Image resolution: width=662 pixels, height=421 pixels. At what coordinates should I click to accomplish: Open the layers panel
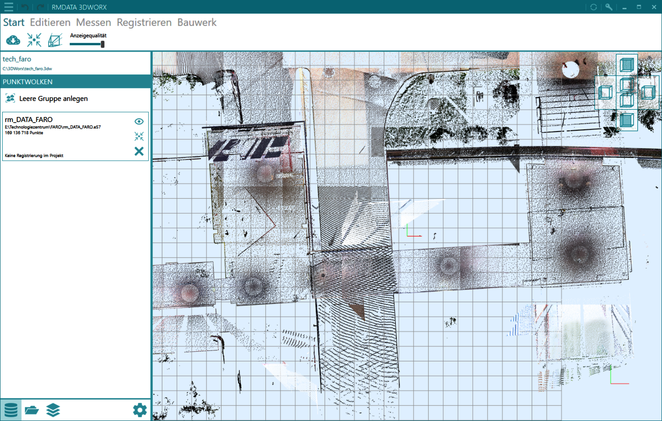pos(53,410)
